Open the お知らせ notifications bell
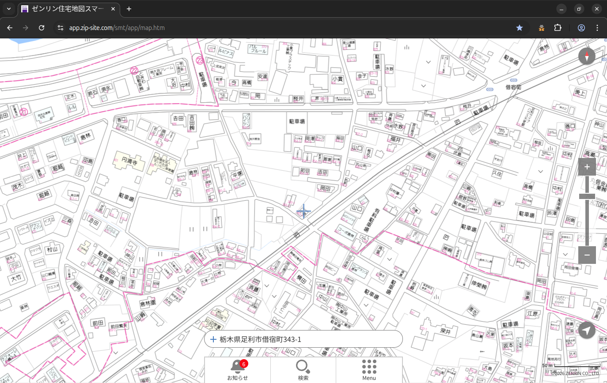This screenshot has width=607, height=383. coord(238,369)
